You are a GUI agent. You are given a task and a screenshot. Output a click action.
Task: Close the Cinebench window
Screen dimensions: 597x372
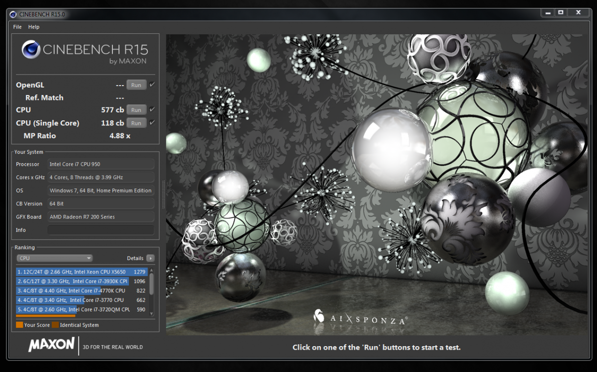pyautogui.click(x=578, y=12)
